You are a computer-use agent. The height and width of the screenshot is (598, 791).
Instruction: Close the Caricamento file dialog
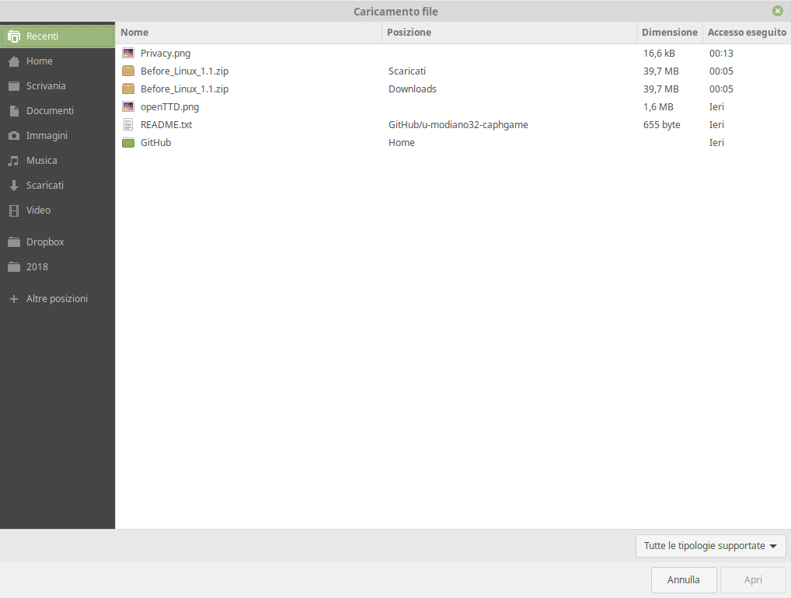pos(777,11)
